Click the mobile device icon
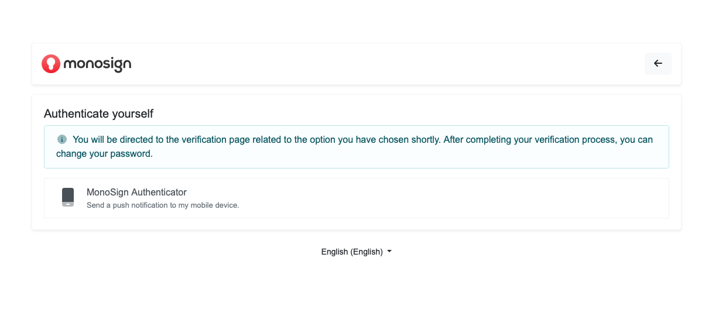This screenshot has height=333, width=712. 68,197
